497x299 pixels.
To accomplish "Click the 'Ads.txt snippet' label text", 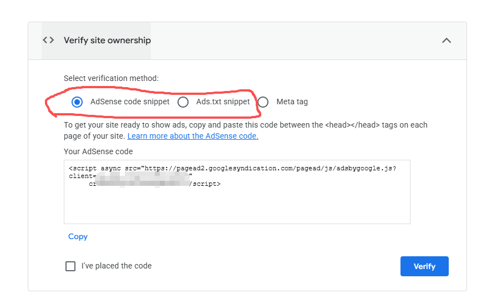I will click(x=223, y=102).
